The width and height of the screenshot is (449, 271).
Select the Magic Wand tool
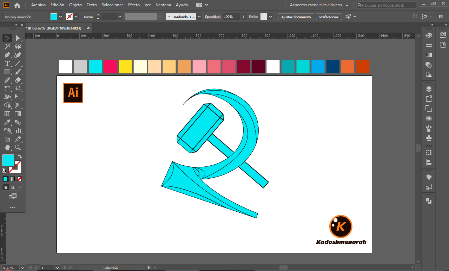tap(7, 46)
